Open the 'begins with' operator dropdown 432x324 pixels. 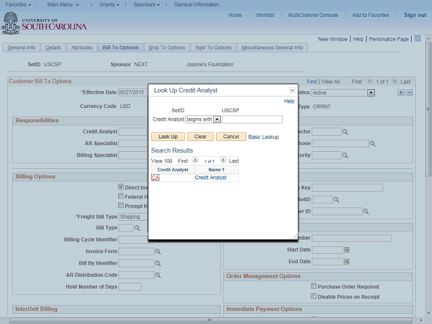tap(217, 119)
